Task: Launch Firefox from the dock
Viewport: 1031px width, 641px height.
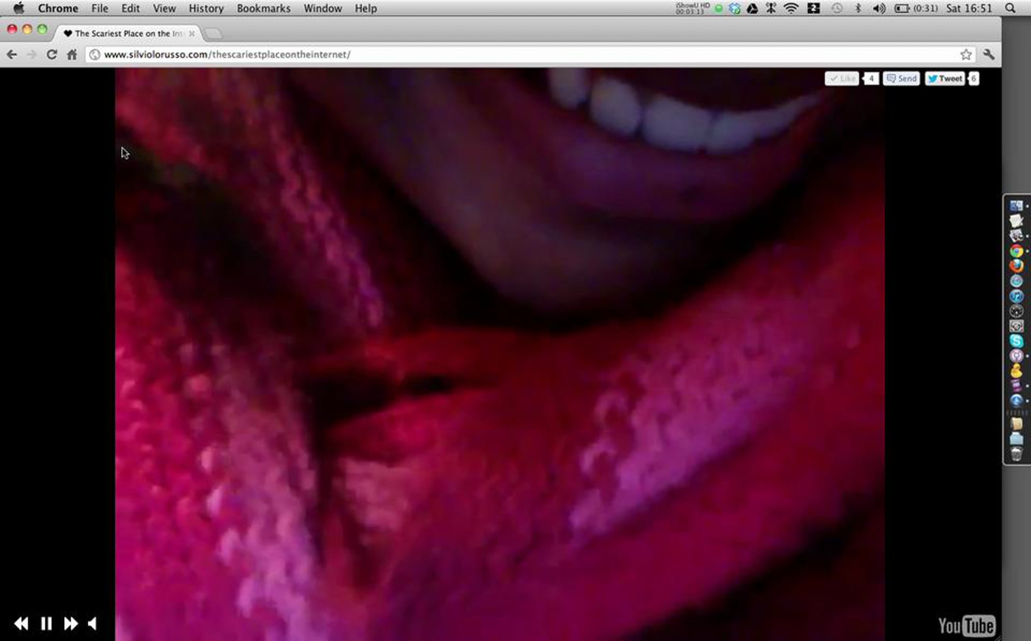Action: coord(1016,266)
